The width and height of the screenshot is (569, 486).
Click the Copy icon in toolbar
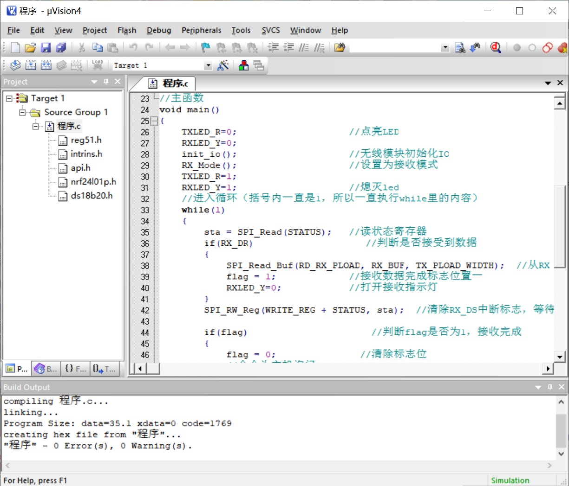(x=97, y=47)
